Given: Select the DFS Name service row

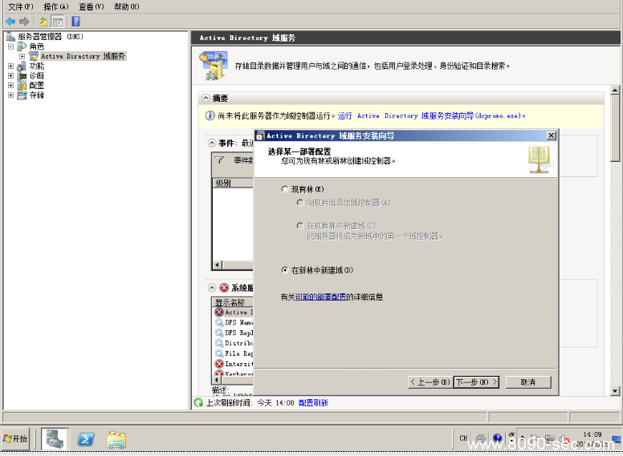Looking at the screenshot, I should point(234,322).
